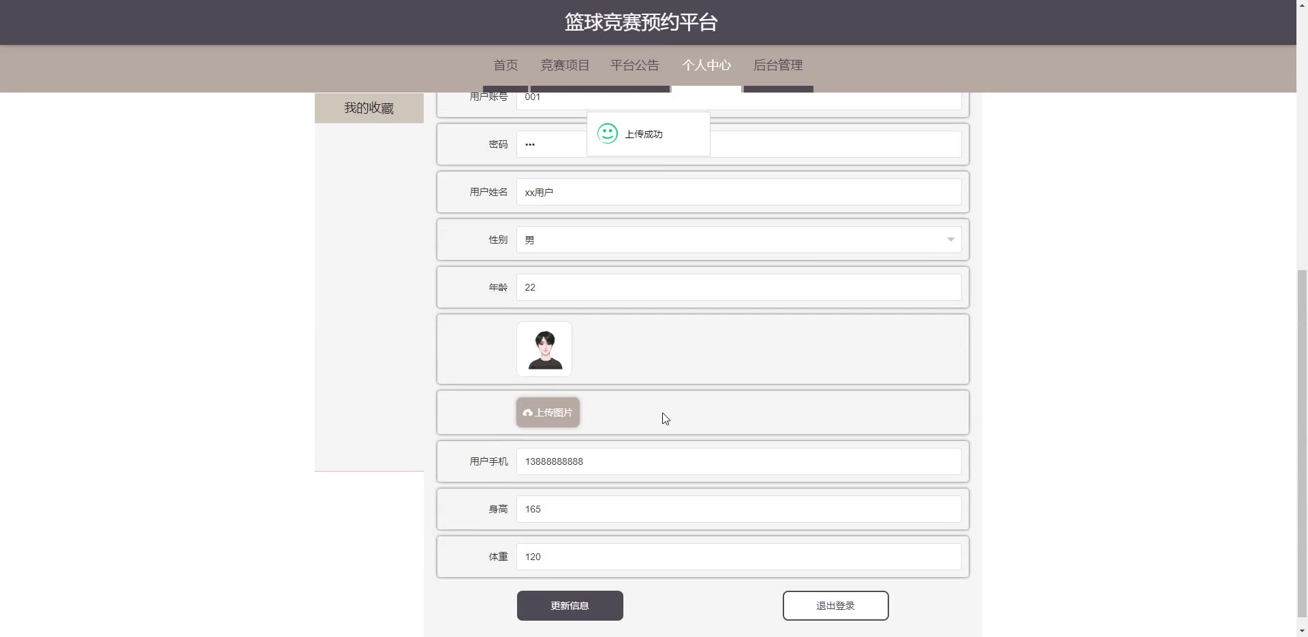Screen dimensions: 1308x637
Task: Open the 首页 navigation item
Action: pos(505,65)
